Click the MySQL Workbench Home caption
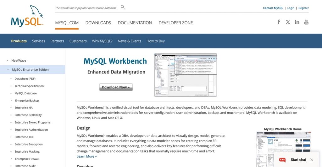This screenshot has width=322, height=167. click(x=283, y=129)
